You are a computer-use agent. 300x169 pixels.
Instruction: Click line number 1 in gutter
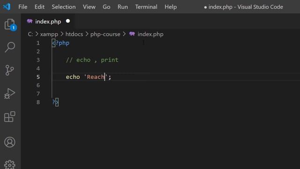[x=38, y=43]
